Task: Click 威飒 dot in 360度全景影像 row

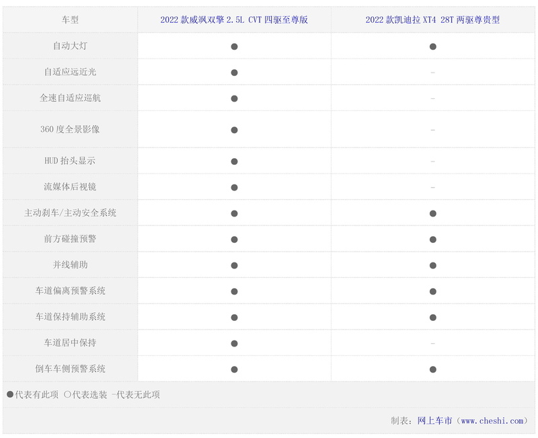Action: point(234,130)
